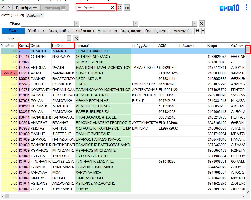Viewport: 251px width, 200px height.
Task: Open the print options dropdown arrow
Action: (x=203, y=31)
